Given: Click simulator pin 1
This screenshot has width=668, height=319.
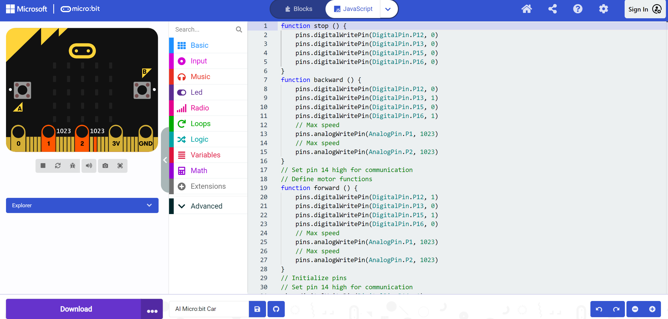Looking at the screenshot, I should (49, 138).
